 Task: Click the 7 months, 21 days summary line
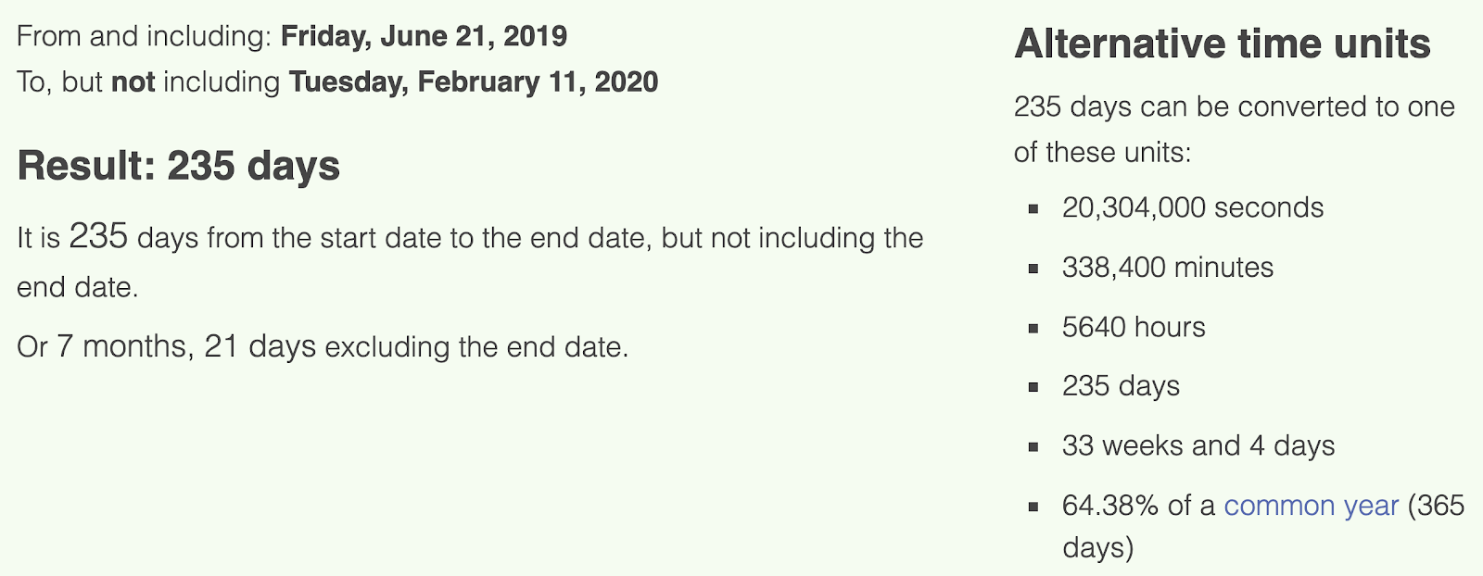pos(323,346)
